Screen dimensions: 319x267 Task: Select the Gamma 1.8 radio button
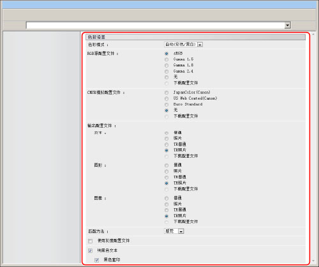tap(167, 65)
